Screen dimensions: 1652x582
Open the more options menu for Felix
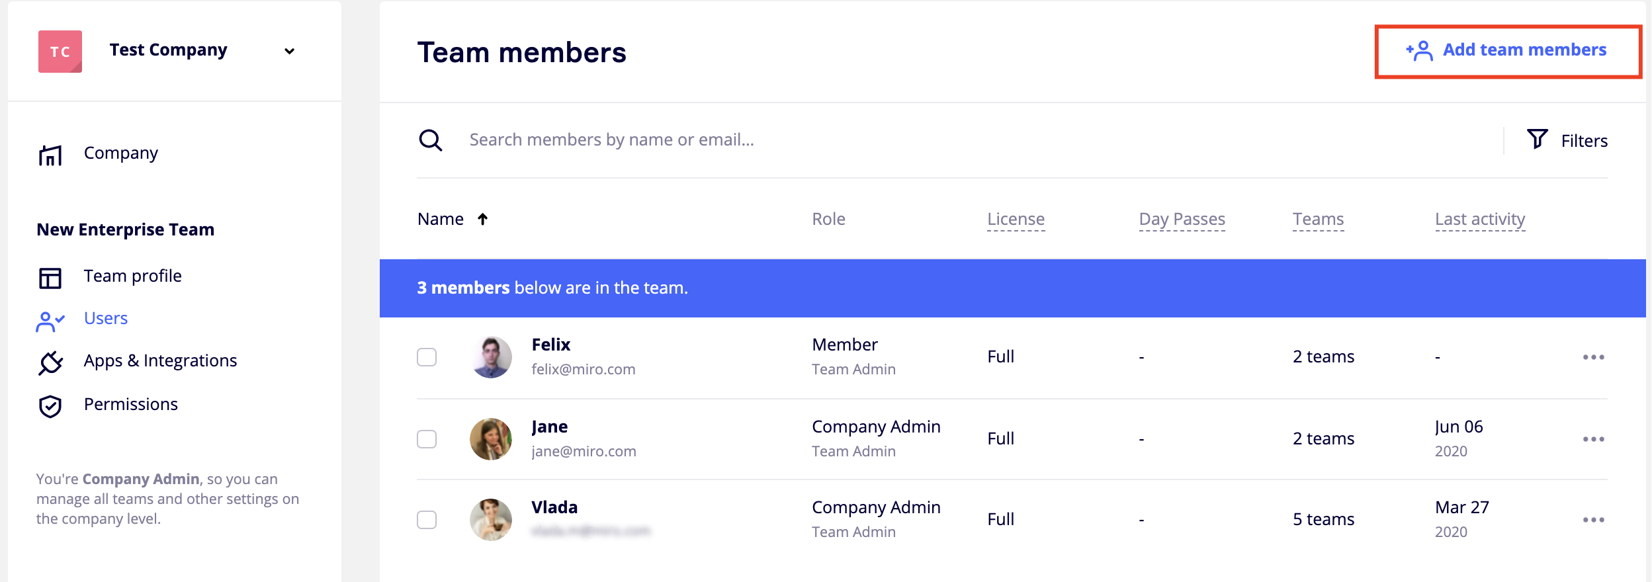point(1593,357)
